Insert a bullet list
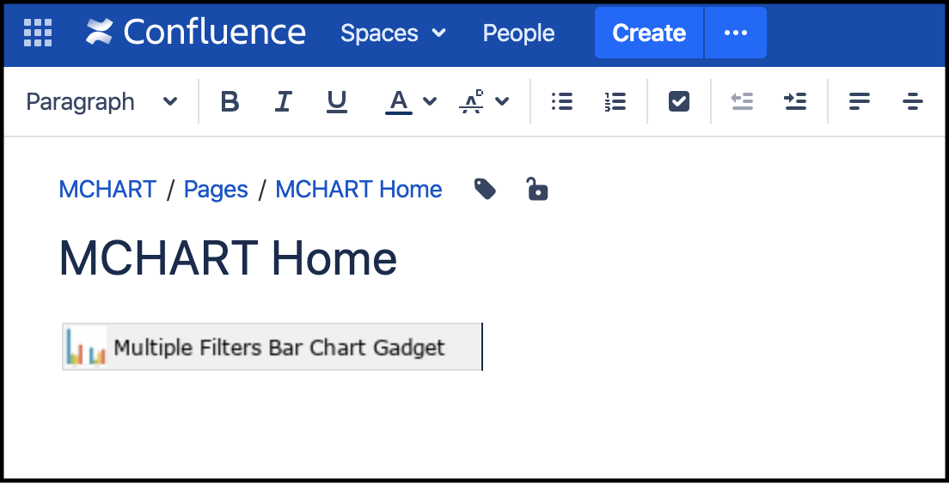The height and width of the screenshot is (484, 949). coord(562,102)
